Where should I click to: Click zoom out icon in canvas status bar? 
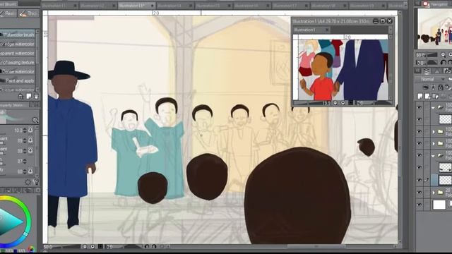[x=85, y=247]
